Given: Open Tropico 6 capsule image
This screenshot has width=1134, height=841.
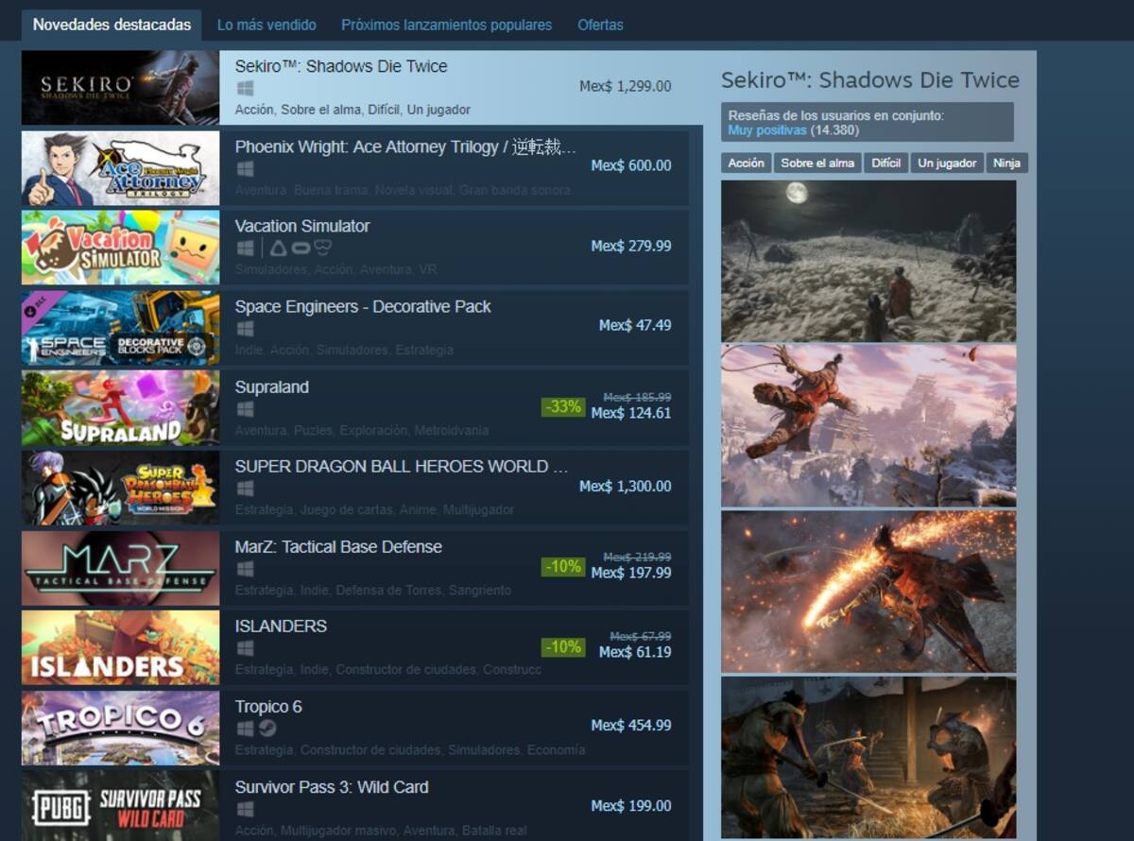Looking at the screenshot, I should (120, 728).
